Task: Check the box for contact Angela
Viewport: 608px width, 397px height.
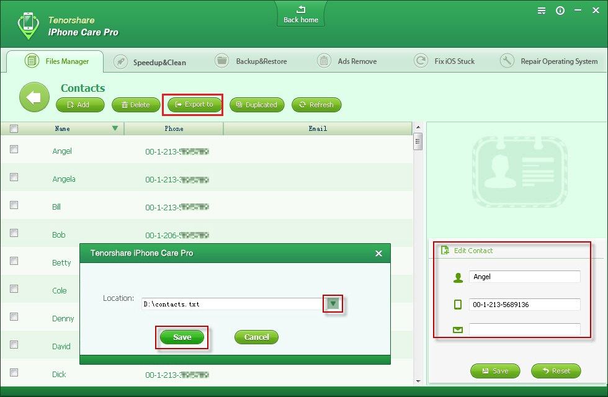Action: pyautogui.click(x=14, y=177)
